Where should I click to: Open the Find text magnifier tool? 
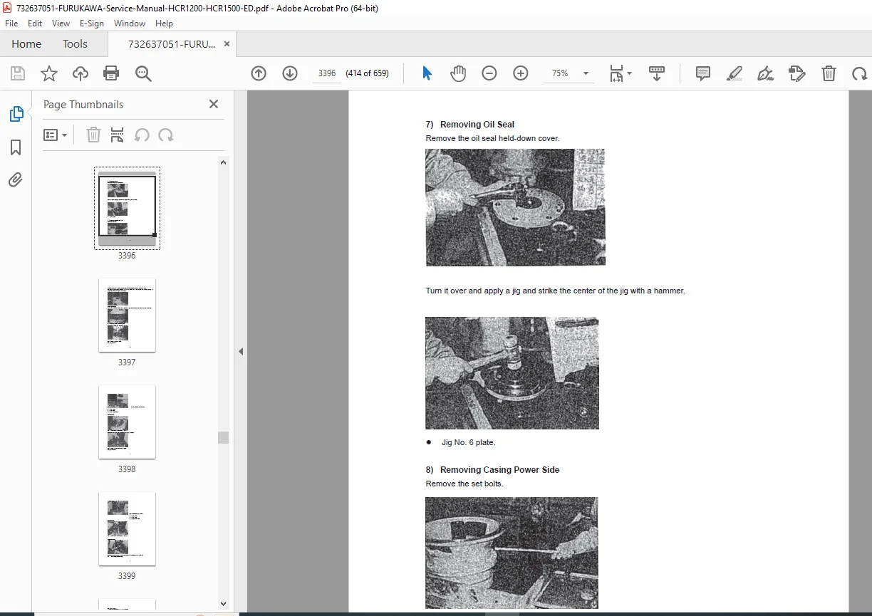143,73
